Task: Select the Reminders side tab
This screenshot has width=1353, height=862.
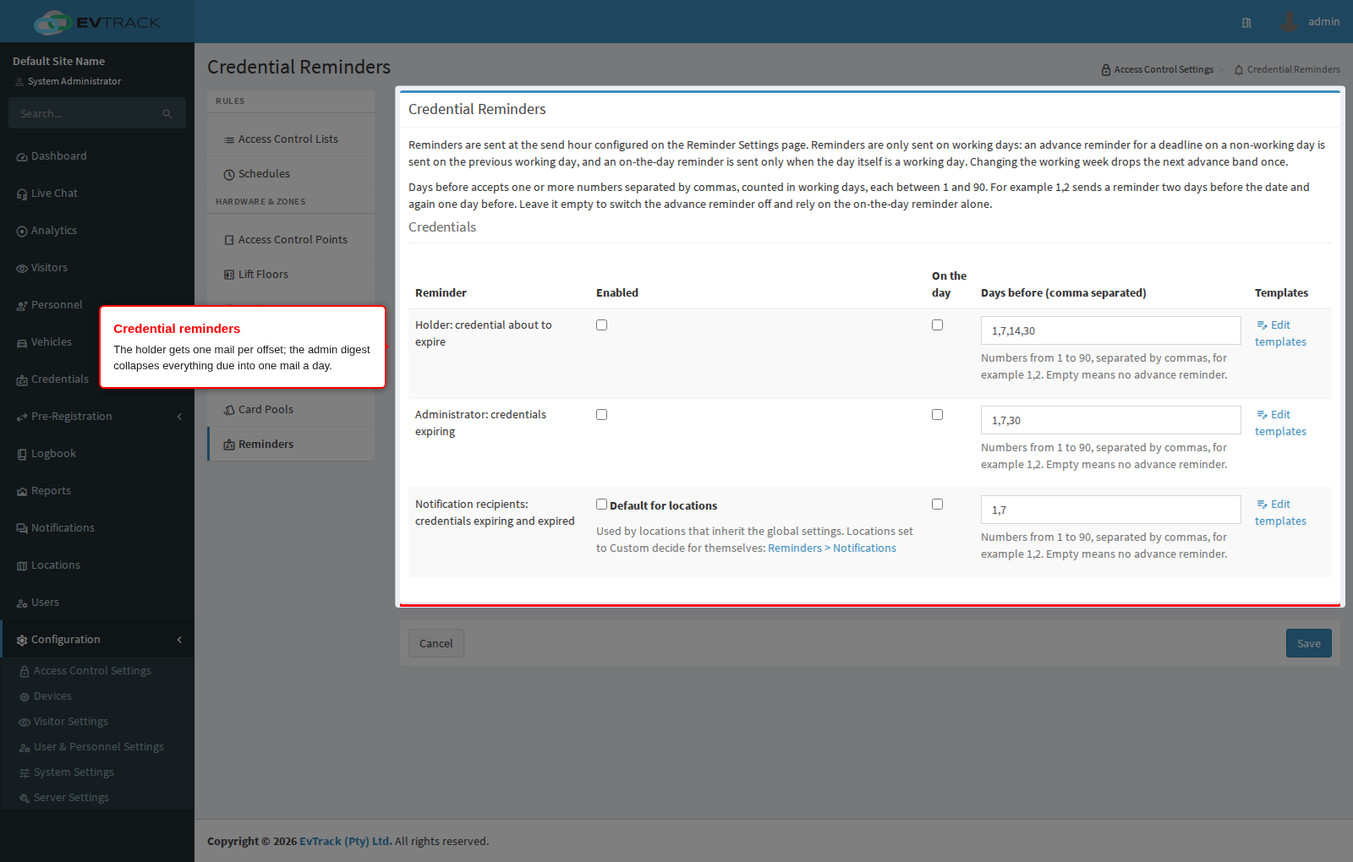Action: tap(291, 445)
